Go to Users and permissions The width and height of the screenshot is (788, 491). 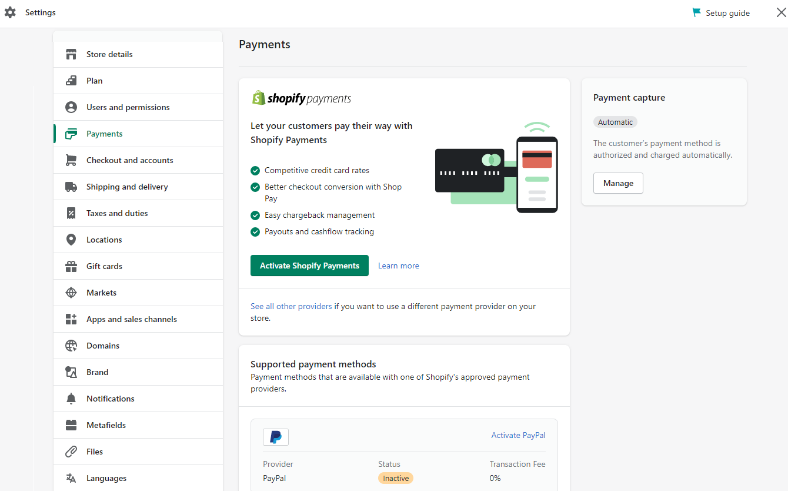138,107
